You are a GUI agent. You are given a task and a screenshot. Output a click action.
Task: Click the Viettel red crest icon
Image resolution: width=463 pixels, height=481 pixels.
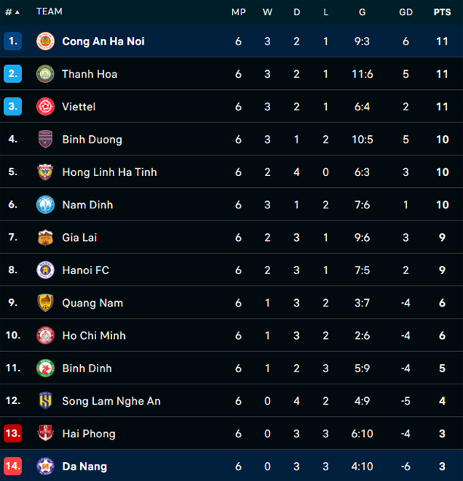tap(45, 106)
